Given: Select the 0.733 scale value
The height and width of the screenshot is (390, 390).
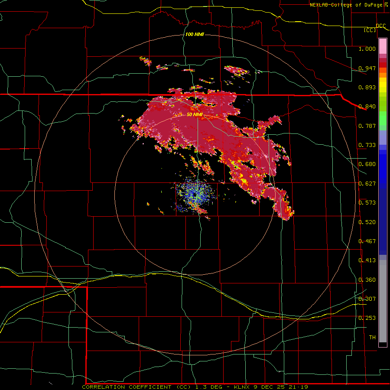Looking at the screenshot, I should coord(367,145).
